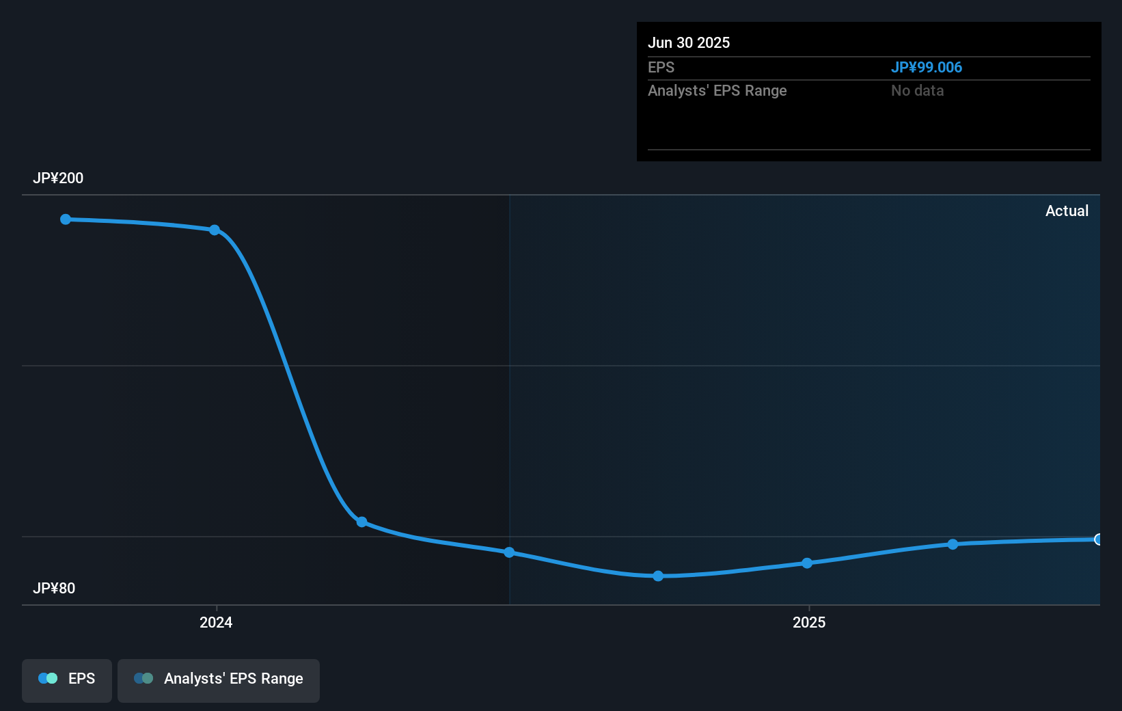Toggle the EPS legend series

click(x=67, y=680)
